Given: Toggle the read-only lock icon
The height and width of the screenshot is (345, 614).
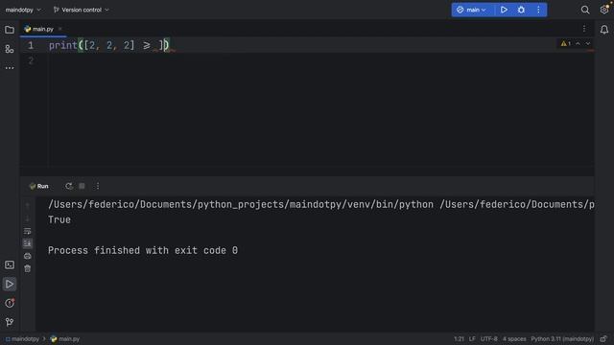Looking at the screenshot, I should pos(603,339).
